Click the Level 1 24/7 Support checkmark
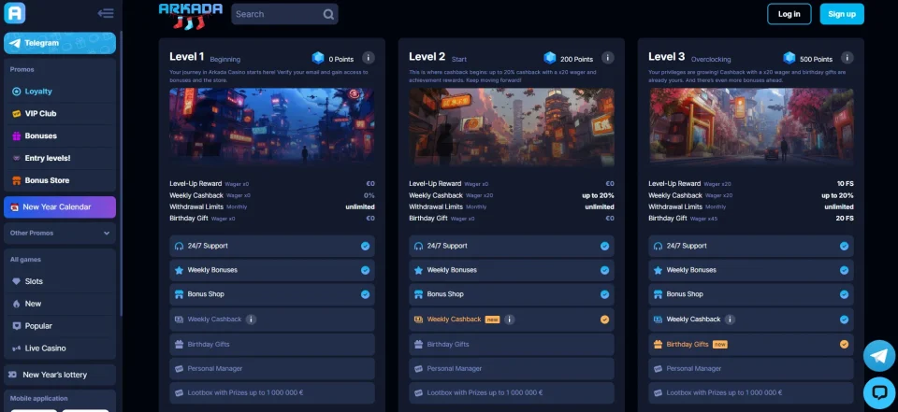The height and width of the screenshot is (412, 898). click(365, 246)
